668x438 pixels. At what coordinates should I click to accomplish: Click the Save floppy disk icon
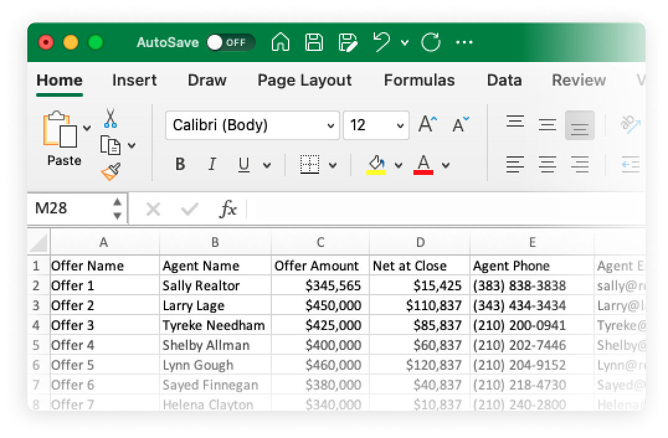(314, 42)
